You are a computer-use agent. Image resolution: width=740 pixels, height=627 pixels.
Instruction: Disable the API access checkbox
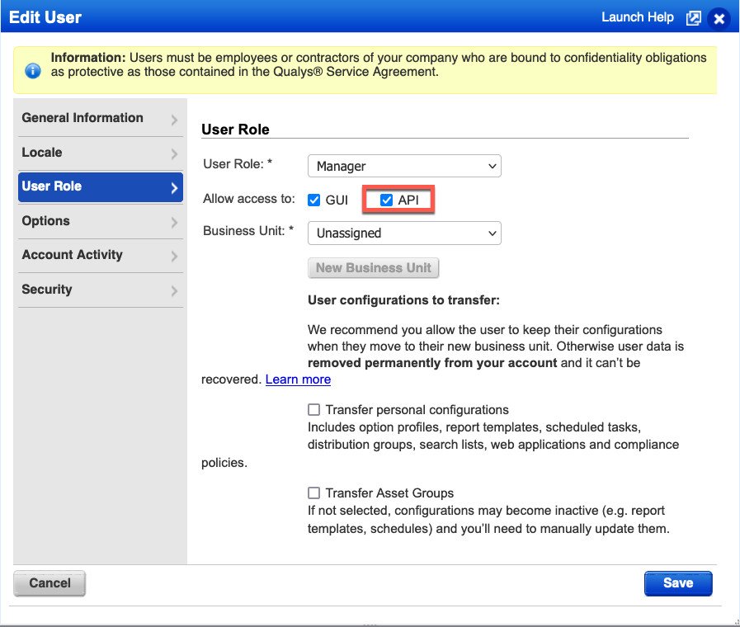386,200
